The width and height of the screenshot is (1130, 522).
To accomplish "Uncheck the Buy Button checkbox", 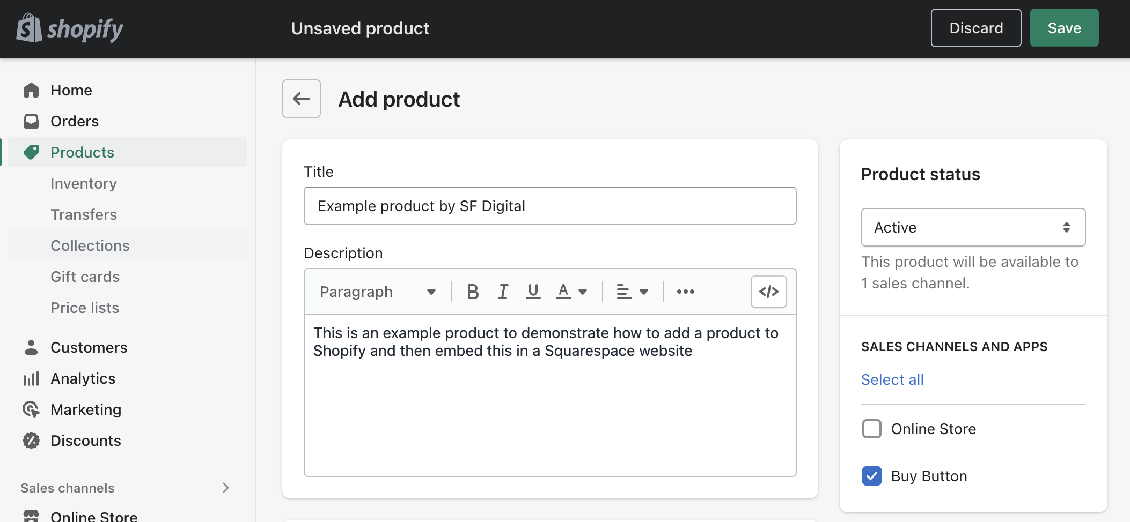I will click(x=872, y=476).
